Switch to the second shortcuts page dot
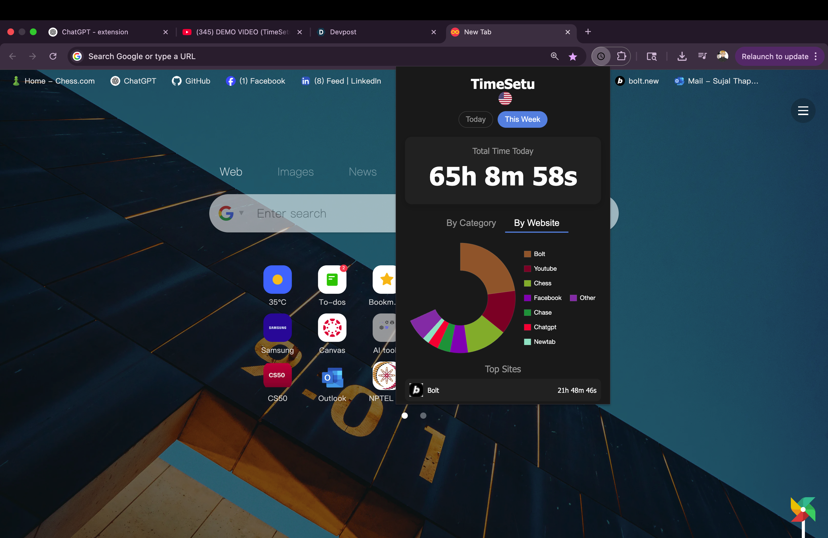This screenshot has height=538, width=828. (x=423, y=416)
